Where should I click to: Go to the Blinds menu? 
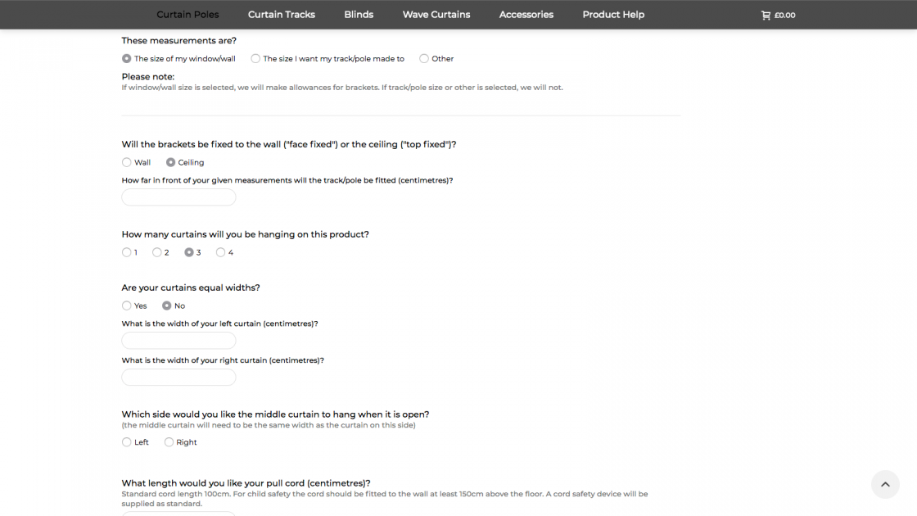pyautogui.click(x=359, y=15)
